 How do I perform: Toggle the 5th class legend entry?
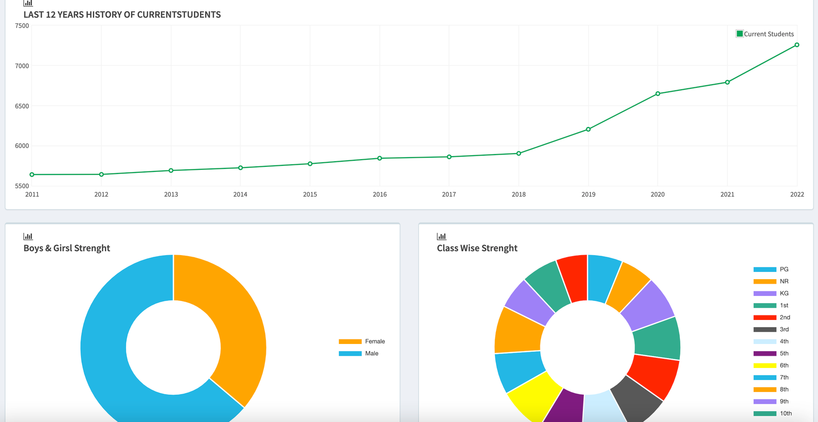771,353
